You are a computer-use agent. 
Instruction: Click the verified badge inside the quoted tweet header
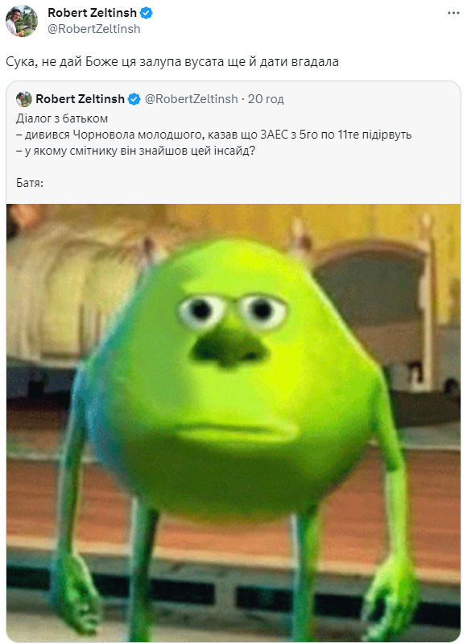[134, 99]
